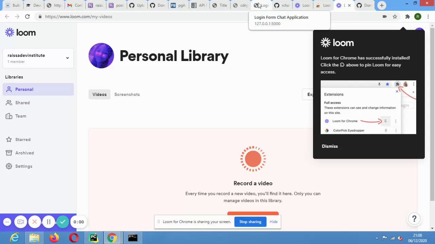Finish recording with the checkmark button

[x=63, y=222]
